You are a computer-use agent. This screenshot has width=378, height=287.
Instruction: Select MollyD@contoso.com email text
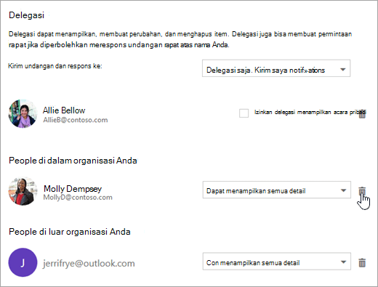point(78,198)
